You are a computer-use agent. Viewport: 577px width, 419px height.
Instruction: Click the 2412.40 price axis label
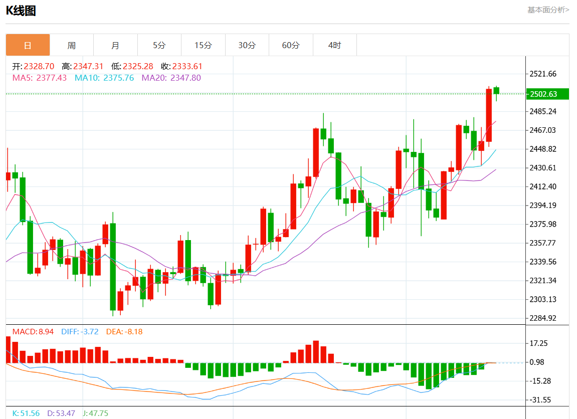point(543,186)
